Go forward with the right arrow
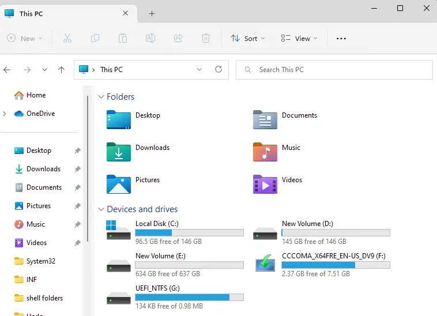437x316 pixels. (27, 70)
